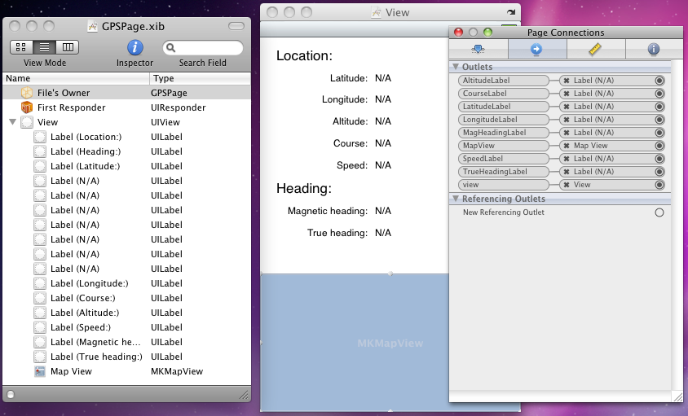The width and height of the screenshot is (688, 416).
Task: Click the MapView connection circle
Action: [x=659, y=146]
